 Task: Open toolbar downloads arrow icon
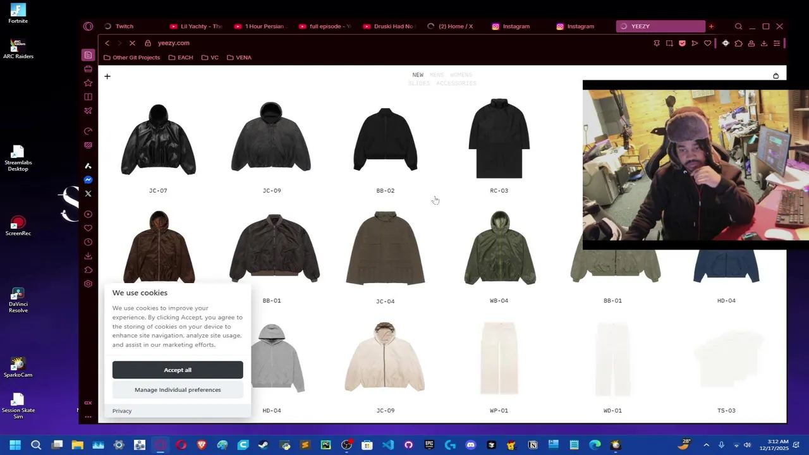(x=764, y=43)
